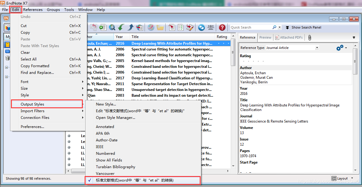The width and height of the screenshot is (362, 187).
Task: Select All References yellow sidebar icon
Action: (x=8, y=44)
